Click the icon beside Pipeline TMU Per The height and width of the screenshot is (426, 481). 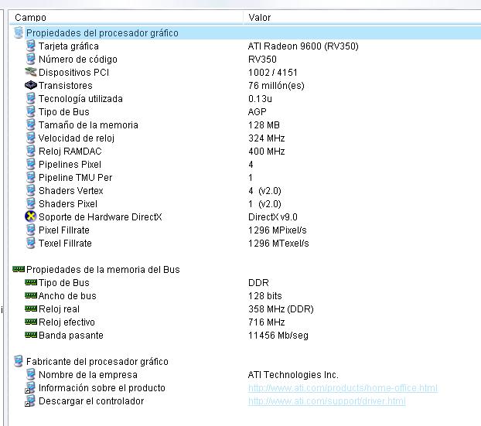pos(31,177)
